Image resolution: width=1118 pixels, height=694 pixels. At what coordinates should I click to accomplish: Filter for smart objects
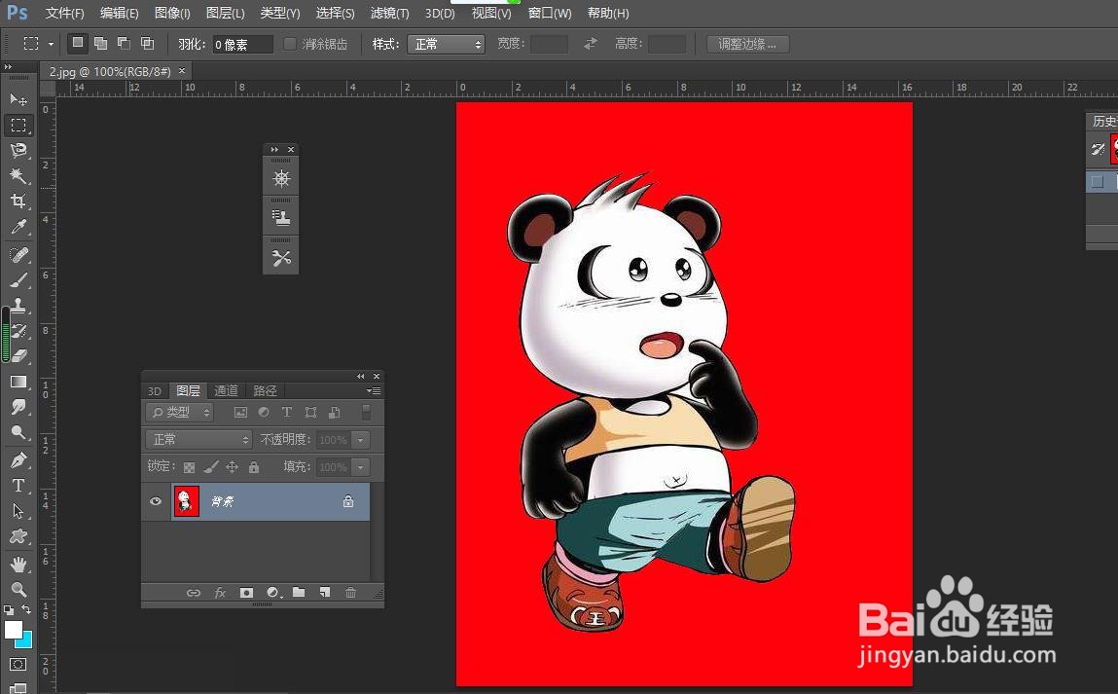335,413
